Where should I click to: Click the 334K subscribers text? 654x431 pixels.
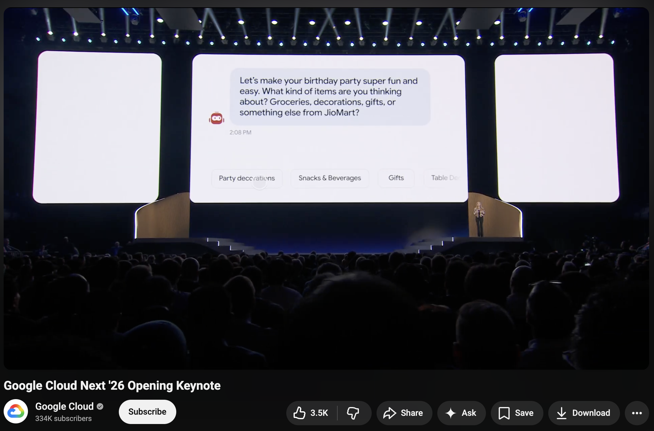click(x=63, y=419)
